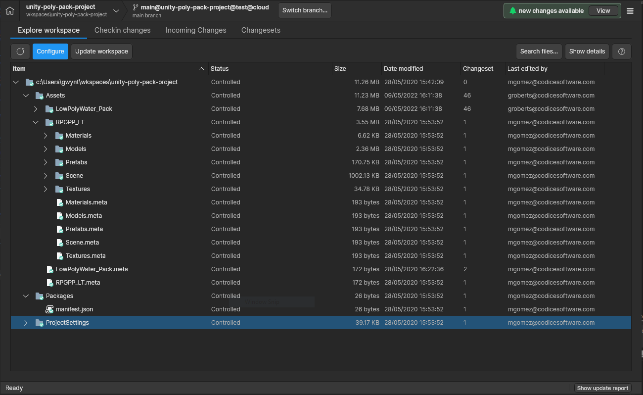The height and width of the screenshot is (395, 643).
Task: Expand the ProjectSettings folder
Action: click(x=26, y=322)
